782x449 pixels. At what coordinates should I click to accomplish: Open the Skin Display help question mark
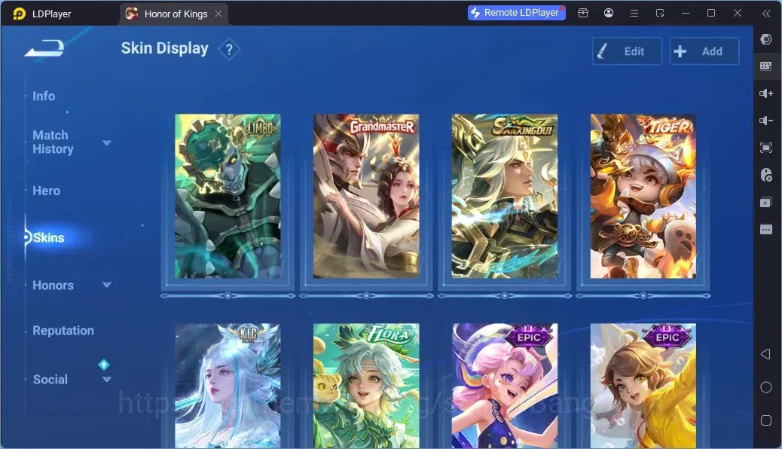coord(229,50)
